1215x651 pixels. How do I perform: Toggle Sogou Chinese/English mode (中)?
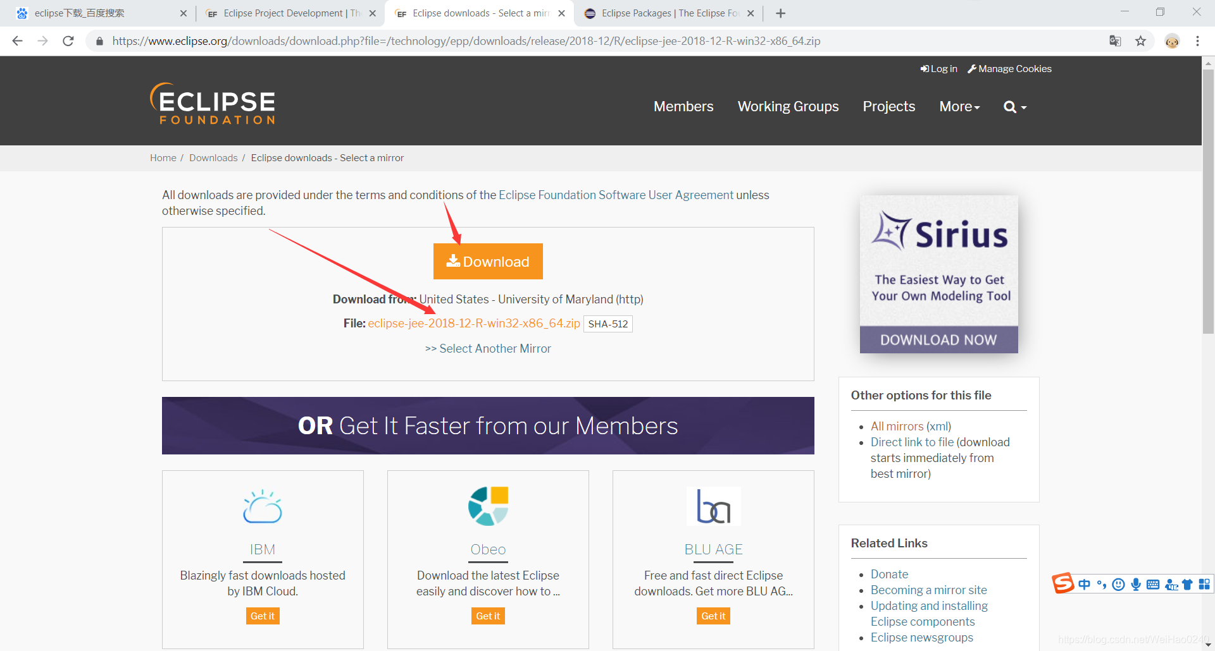tap(1085, 585)
